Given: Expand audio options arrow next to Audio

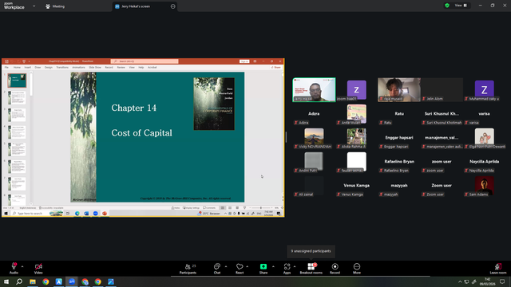Looking at the screenshot, I should click(22, 266).
